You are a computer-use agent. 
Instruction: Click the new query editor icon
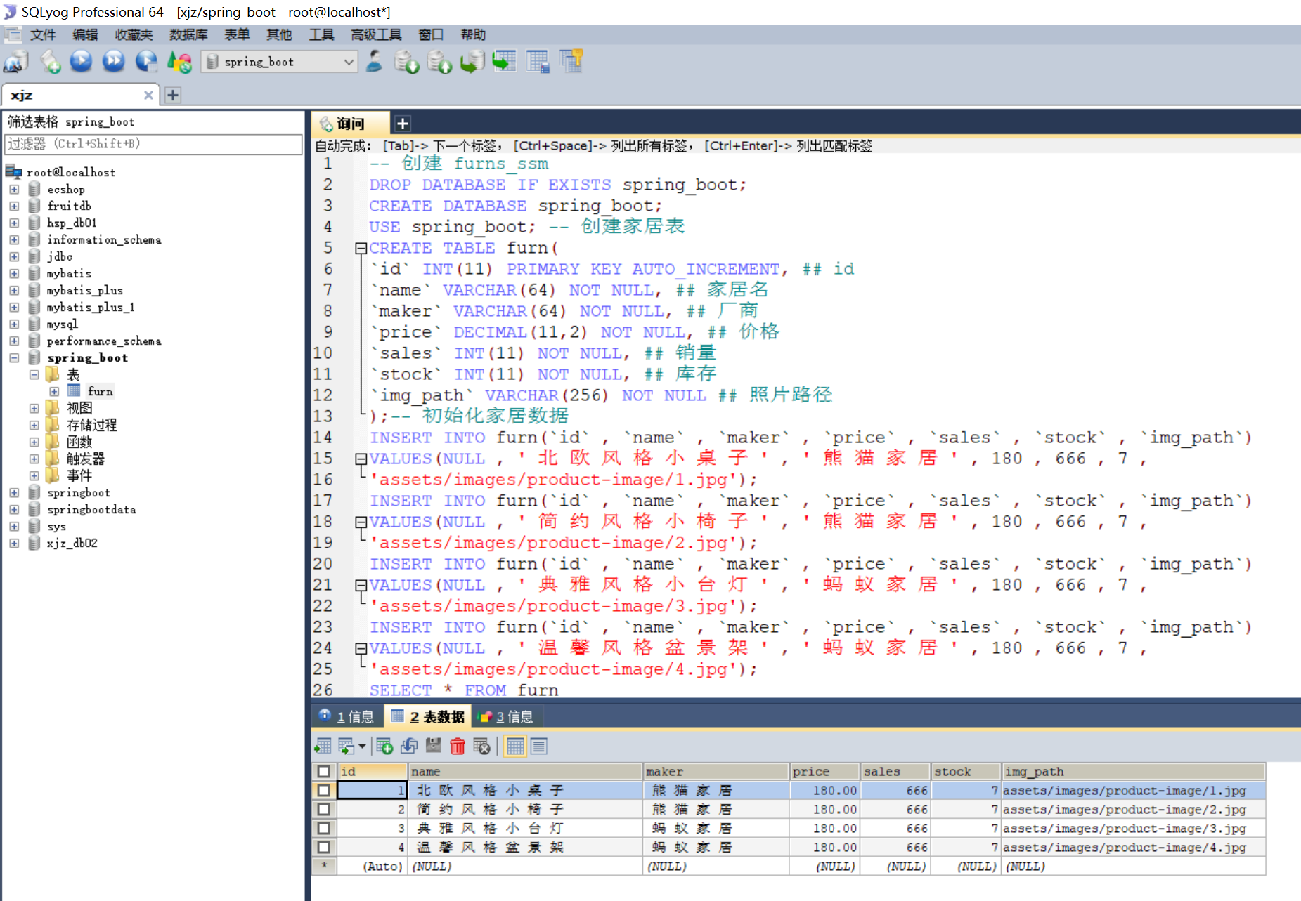pos(50,62)
